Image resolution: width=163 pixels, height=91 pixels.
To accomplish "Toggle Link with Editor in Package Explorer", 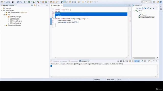I will point(35,5).
